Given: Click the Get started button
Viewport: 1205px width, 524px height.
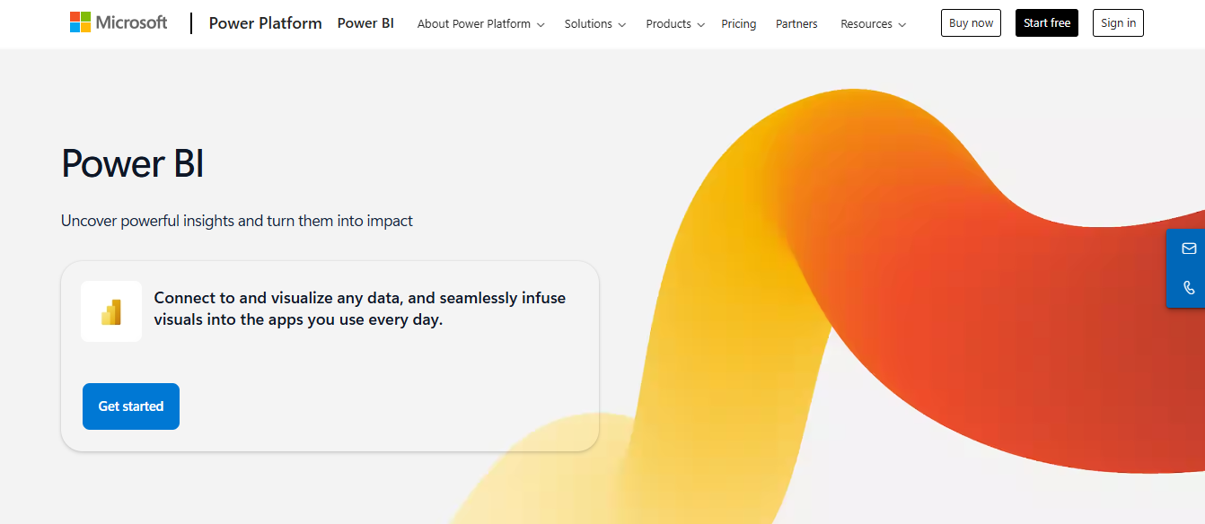Looking at the screenshot, I should click(130, 406).
